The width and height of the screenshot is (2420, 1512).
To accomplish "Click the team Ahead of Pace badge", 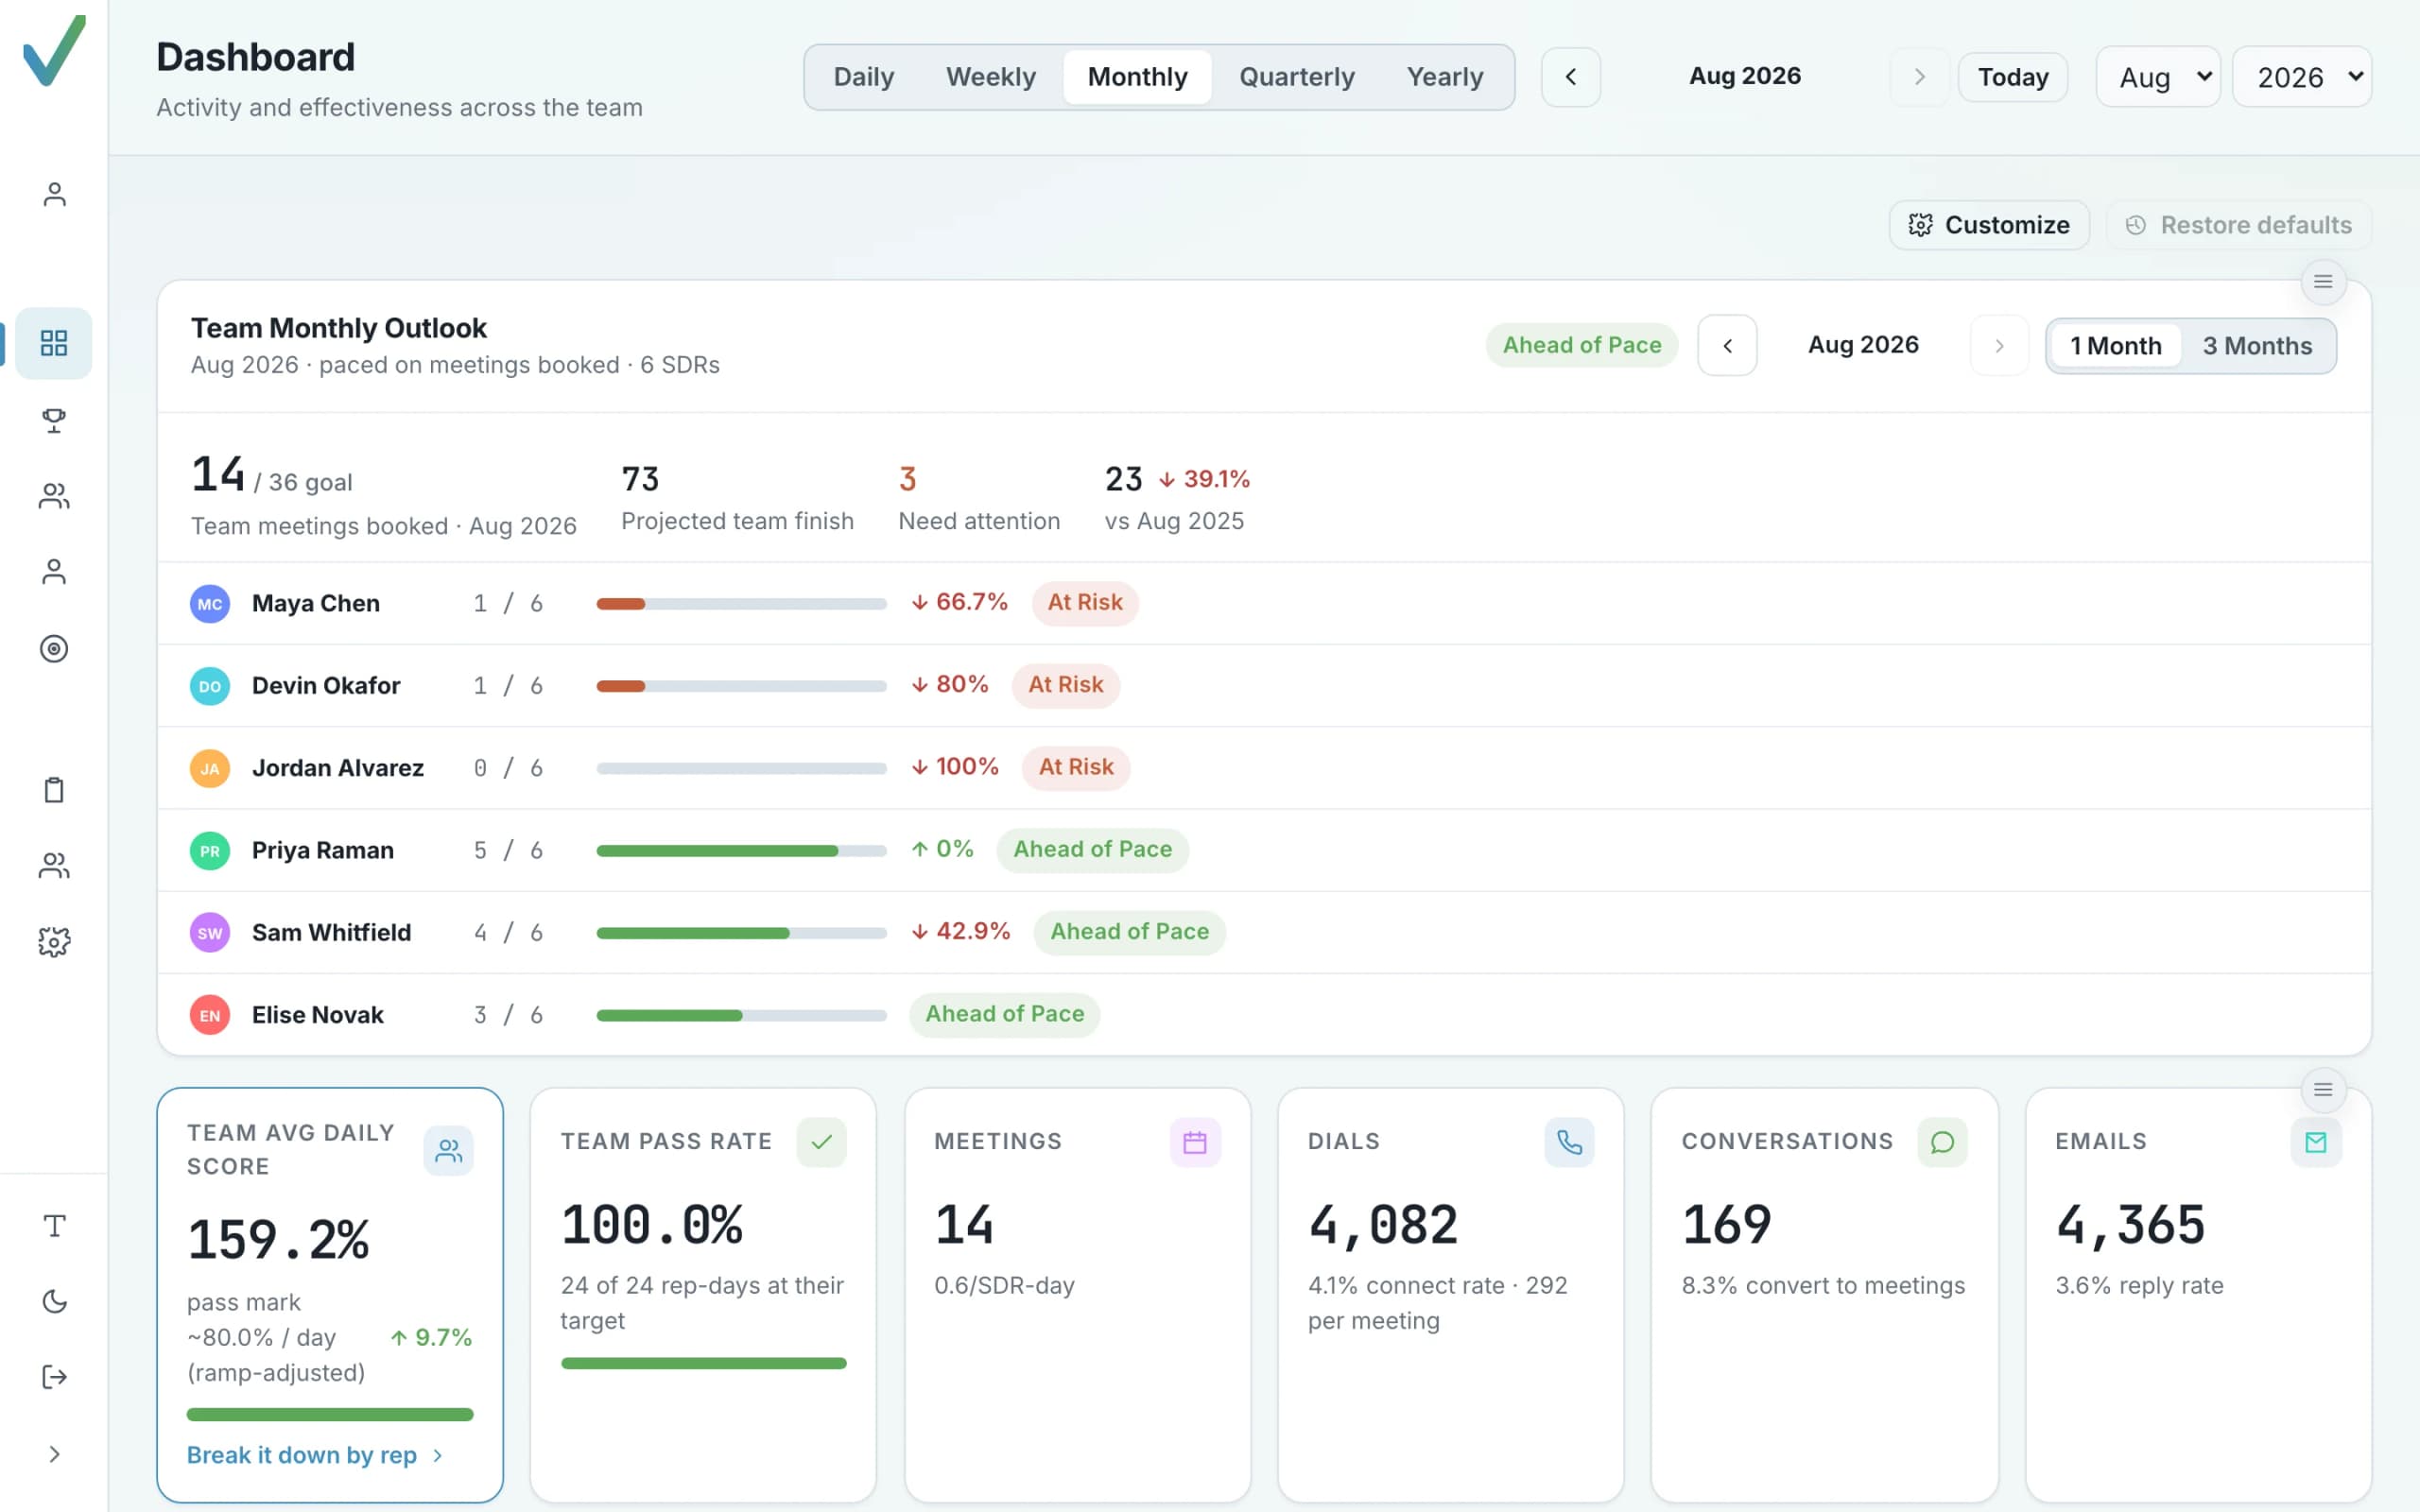I will (x=1582, y=345).
